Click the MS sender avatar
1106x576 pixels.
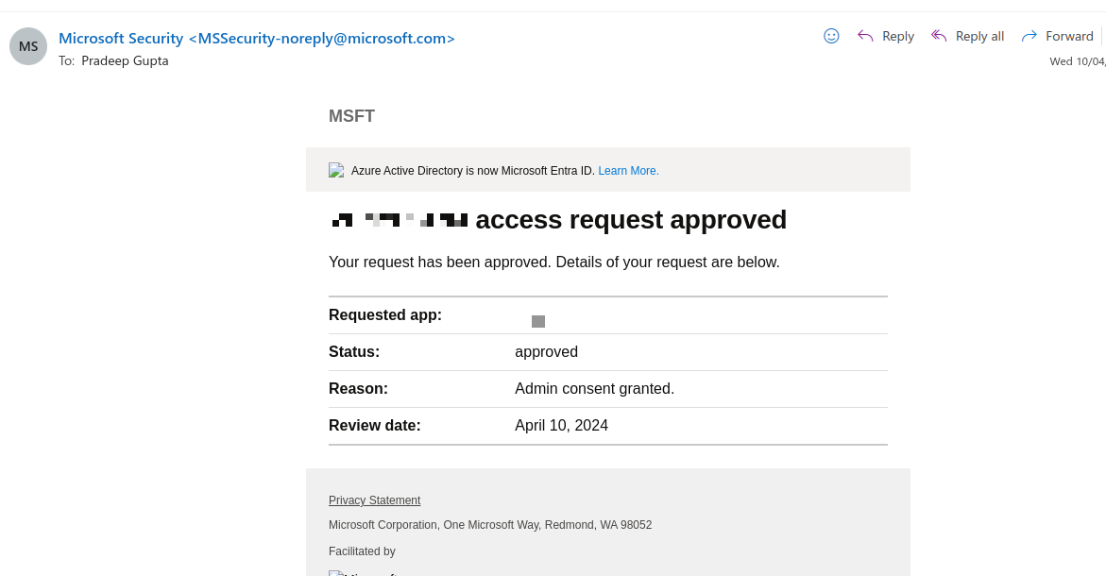tap(28, 46)
